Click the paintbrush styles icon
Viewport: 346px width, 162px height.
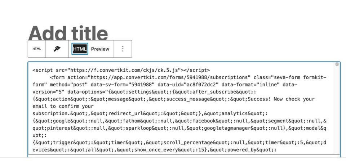(57, 49)
